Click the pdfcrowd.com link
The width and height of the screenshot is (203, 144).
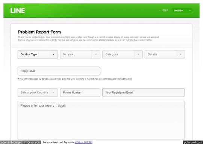coord(193,142)
